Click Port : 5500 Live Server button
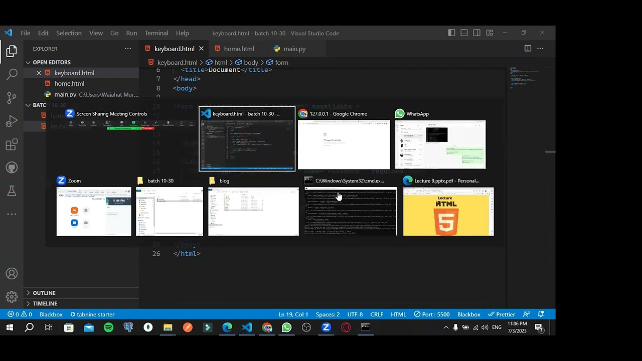This screenshot has height=361, width=642. tap(432, 314)
